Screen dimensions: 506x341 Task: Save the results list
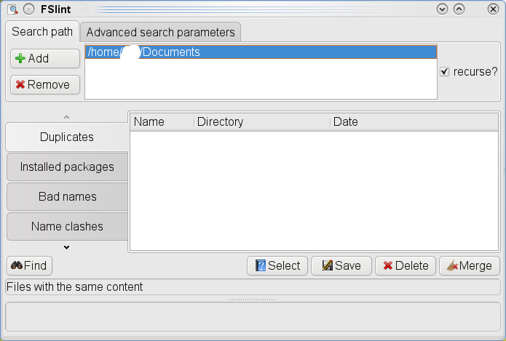[341, 265]
